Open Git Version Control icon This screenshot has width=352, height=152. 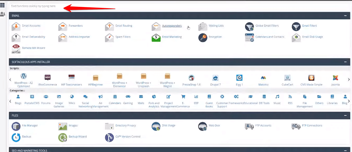(x=109, y=137)
